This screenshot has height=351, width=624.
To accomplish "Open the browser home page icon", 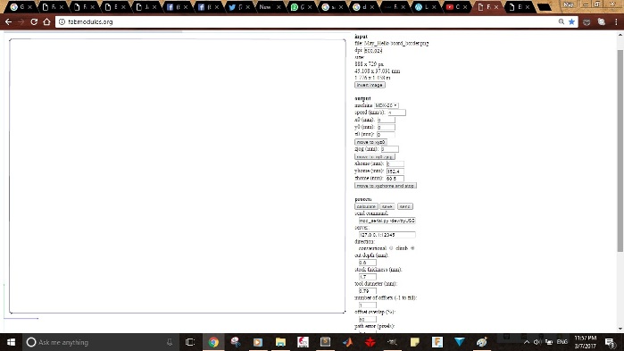I will [x=46, y=22].
